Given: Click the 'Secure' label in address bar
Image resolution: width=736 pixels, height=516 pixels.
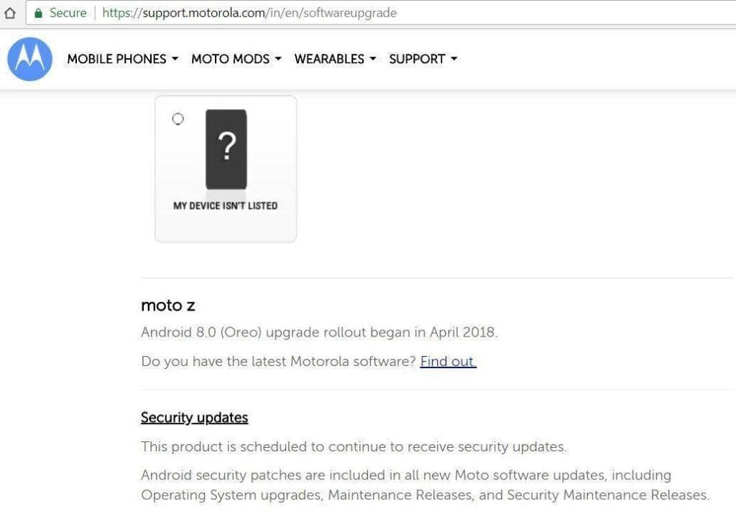Looking at the screenshot, I should [68, 13].
